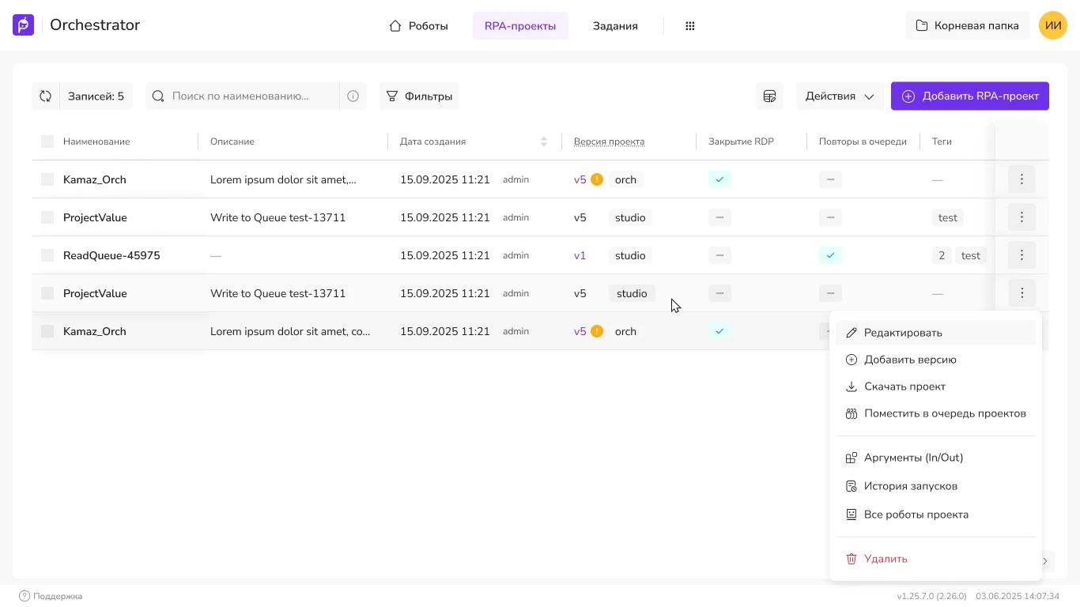1080x607 pixels.
Task: Choose Добавить версию menu item
Action: [x=935, y=360]
